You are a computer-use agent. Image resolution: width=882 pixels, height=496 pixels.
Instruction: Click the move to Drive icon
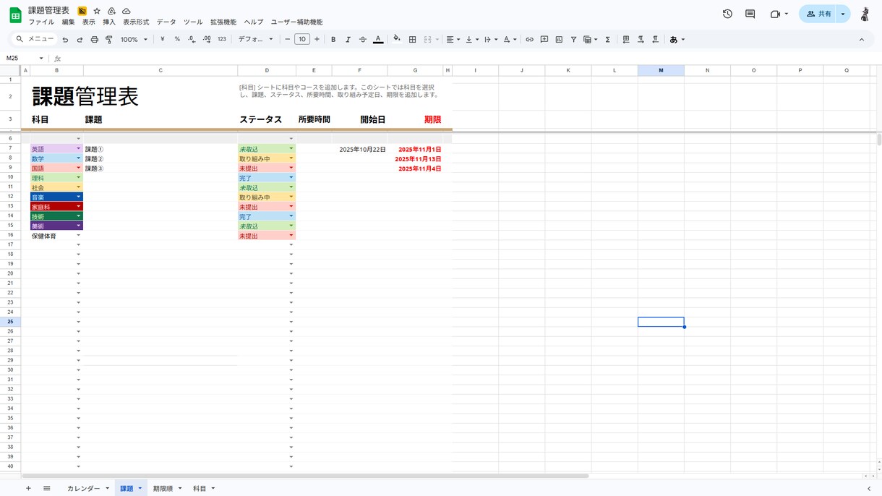pos(111,11)
